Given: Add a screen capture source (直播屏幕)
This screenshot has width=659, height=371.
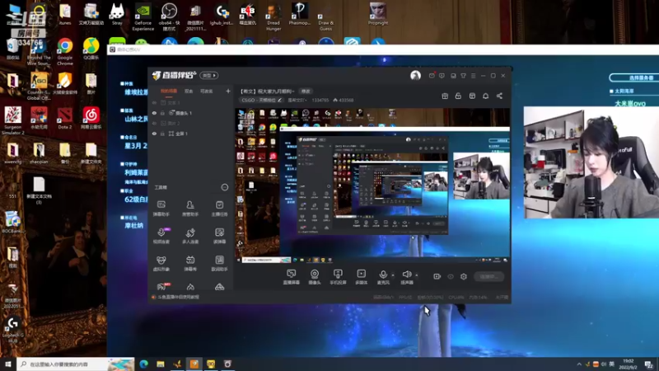Looking at the screenshot, I should coord(292,277).
